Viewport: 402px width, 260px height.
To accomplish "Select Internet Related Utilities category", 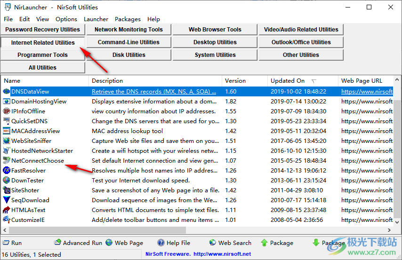I will pos(43,42).
